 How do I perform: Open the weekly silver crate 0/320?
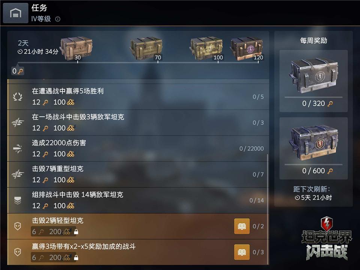coord(313,81)
